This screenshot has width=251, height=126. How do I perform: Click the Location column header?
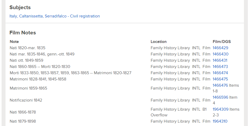(x=159, y=42)
